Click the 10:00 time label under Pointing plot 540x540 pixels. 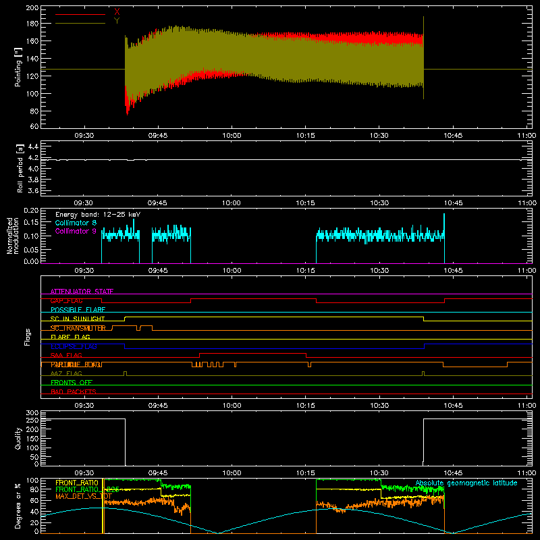(232, 136)
